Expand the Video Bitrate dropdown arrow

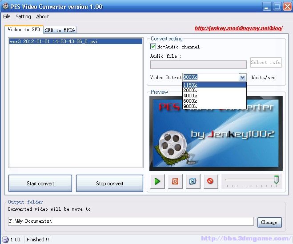click(x=242, y=77)
